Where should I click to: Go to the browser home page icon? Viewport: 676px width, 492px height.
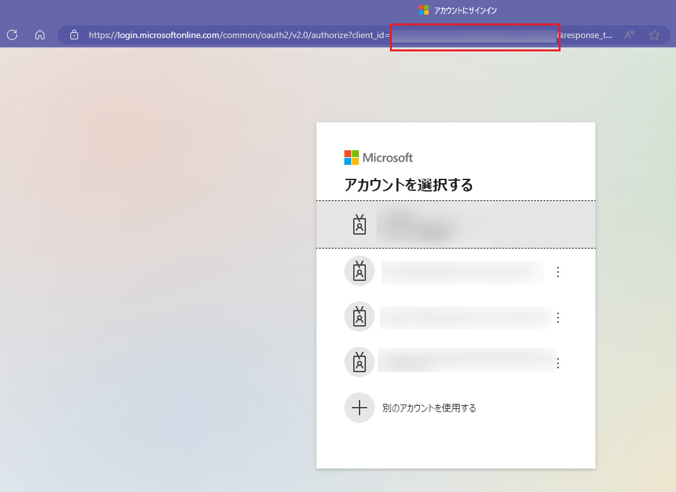(x=40, y=35)
